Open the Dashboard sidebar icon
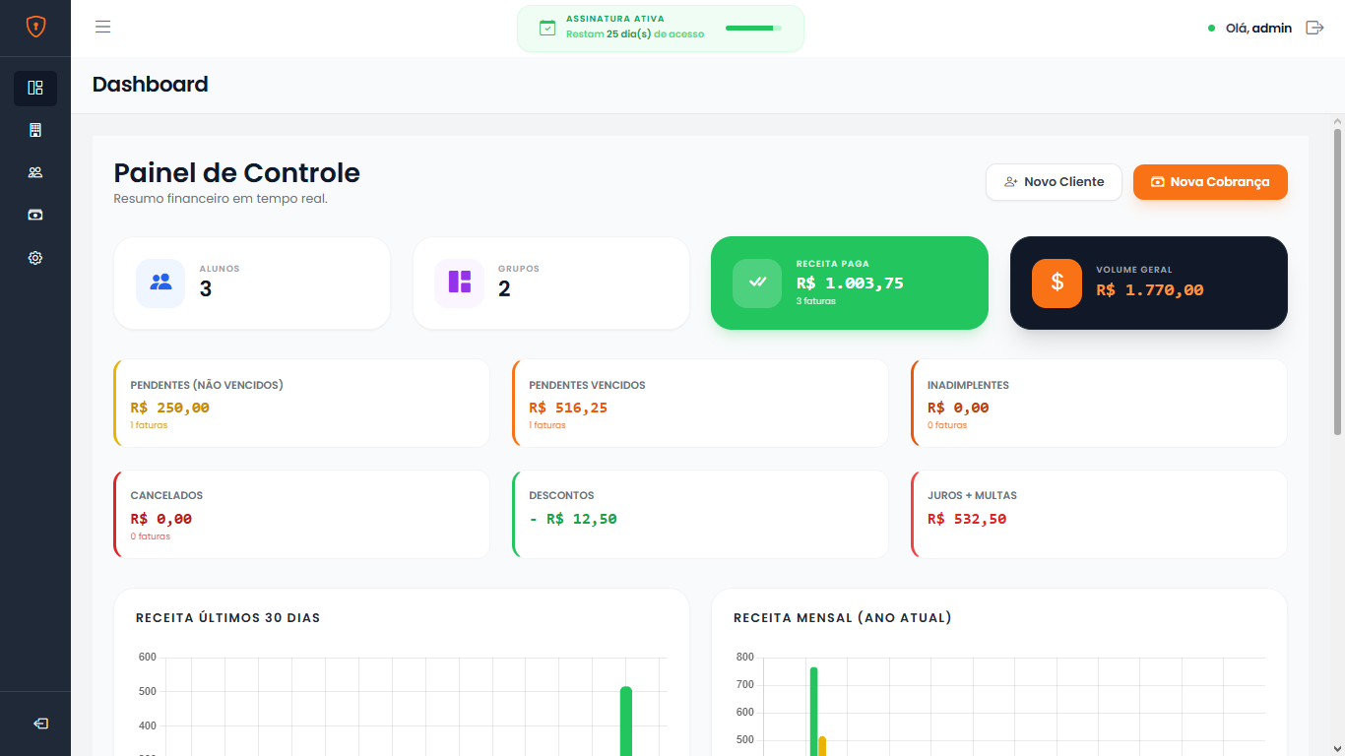Screen dimensions: 1345x756 click(35, 88)
